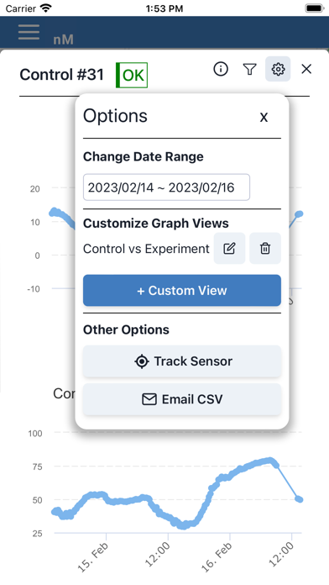
Task: Close the Control #31 panel
Action: tap(306, 69)
